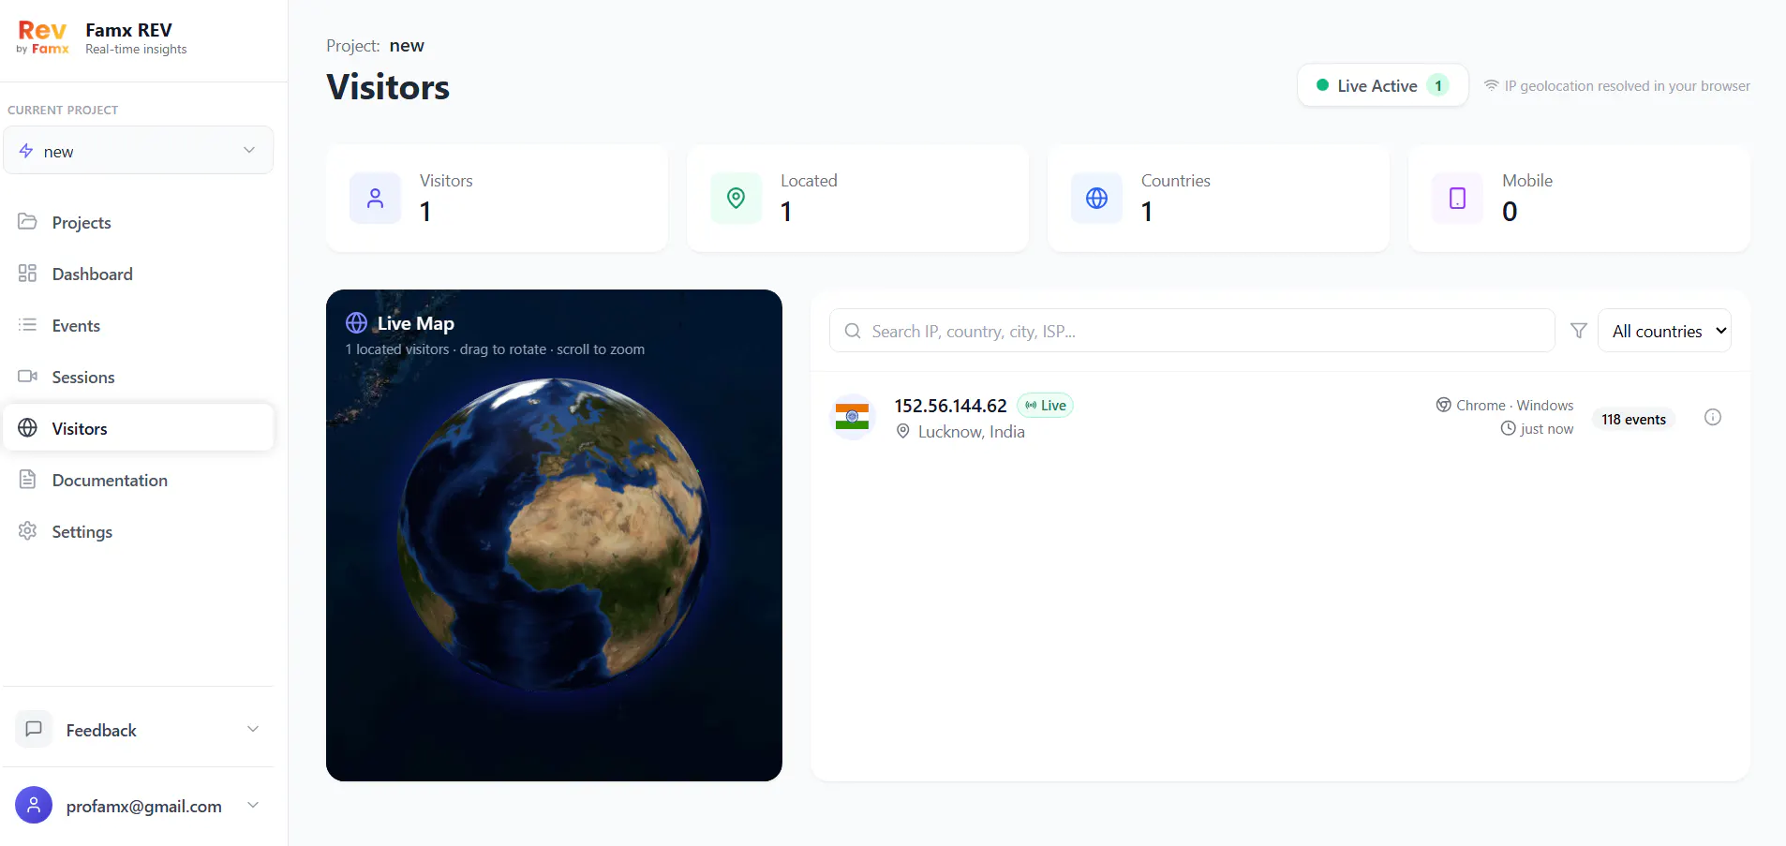Click the grid icon beside Dashboard
Image resolution: width=1786 pixels, height=846 pixels.
(27, 274)
